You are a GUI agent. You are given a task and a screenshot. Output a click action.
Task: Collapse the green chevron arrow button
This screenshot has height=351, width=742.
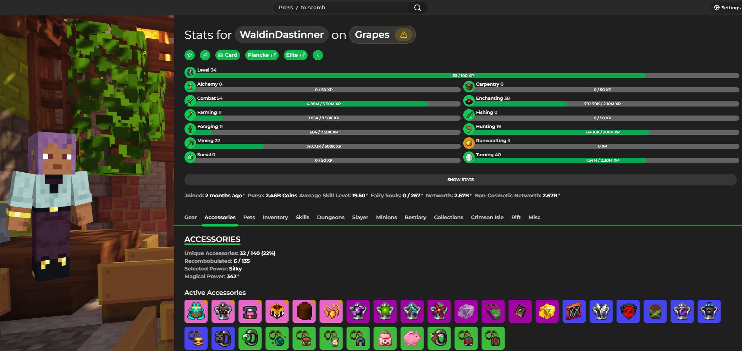point(318,55)
